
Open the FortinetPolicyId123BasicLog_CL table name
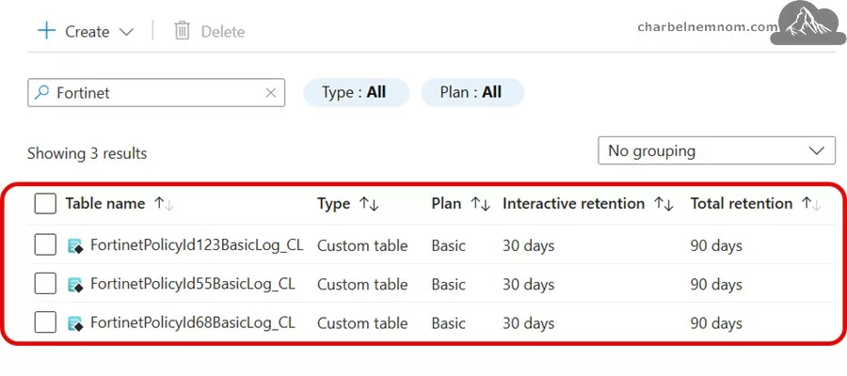(198, 245)
